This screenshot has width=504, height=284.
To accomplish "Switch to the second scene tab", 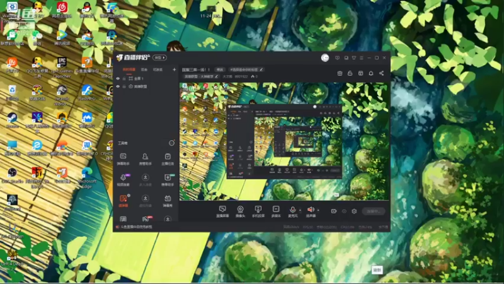I will [x=144, y=69].
